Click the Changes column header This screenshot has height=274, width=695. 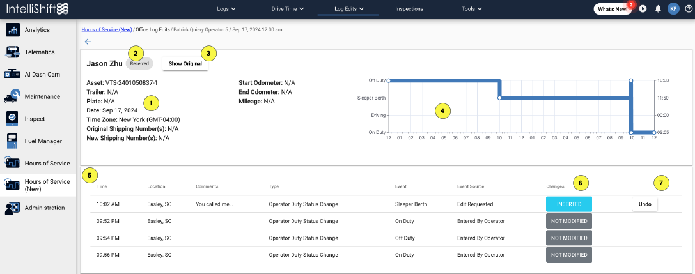point(554,186)
